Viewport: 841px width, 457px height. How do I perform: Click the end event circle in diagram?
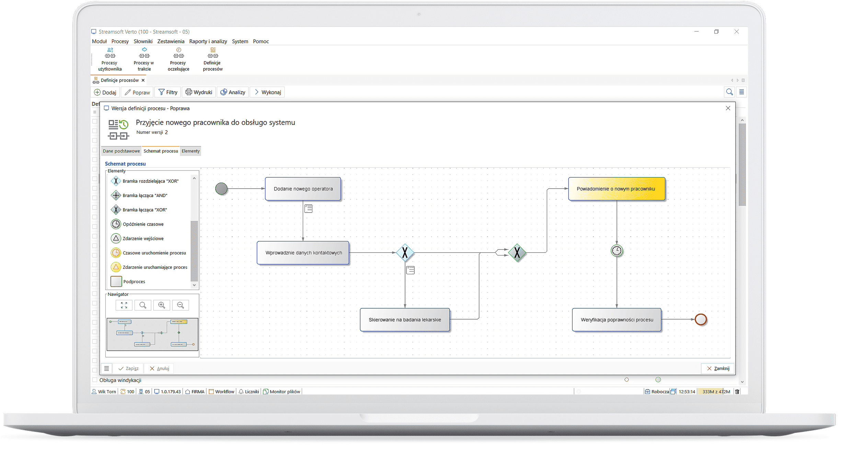click(701, 320)
